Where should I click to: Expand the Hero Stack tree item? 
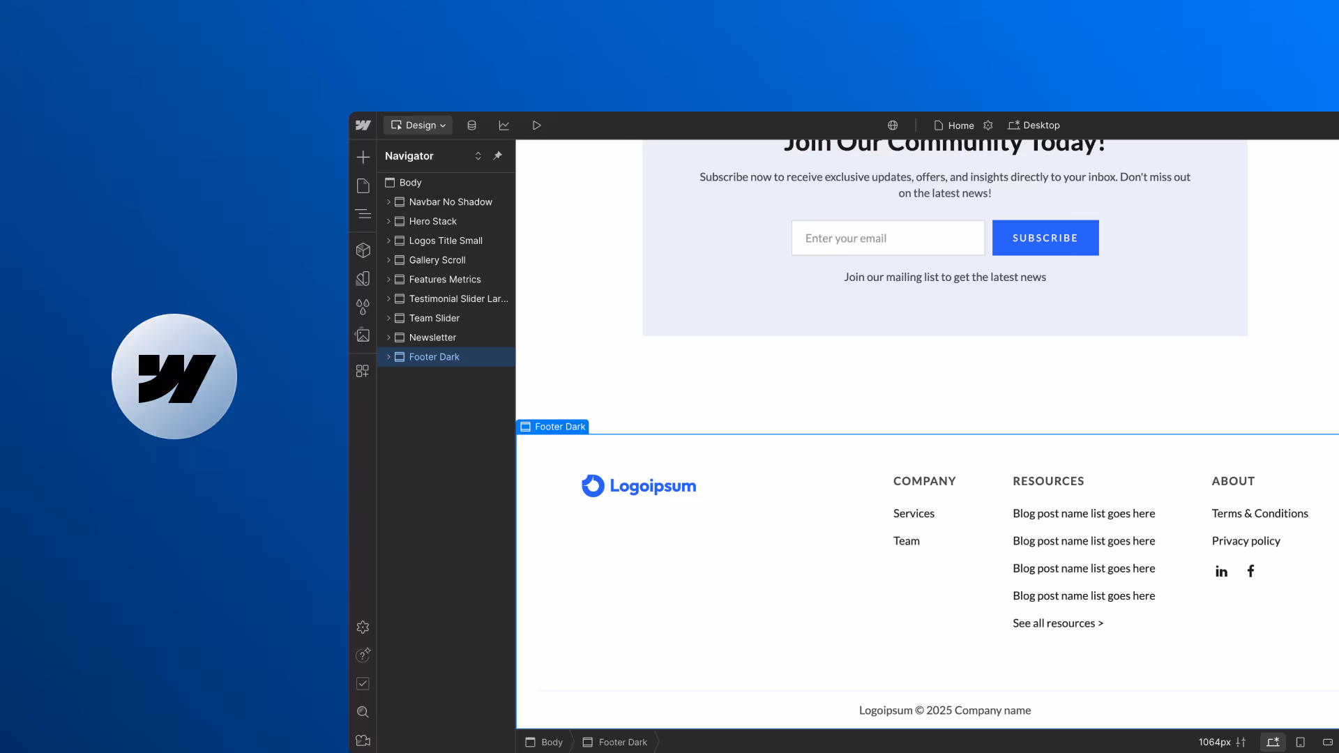pos(388,221)
